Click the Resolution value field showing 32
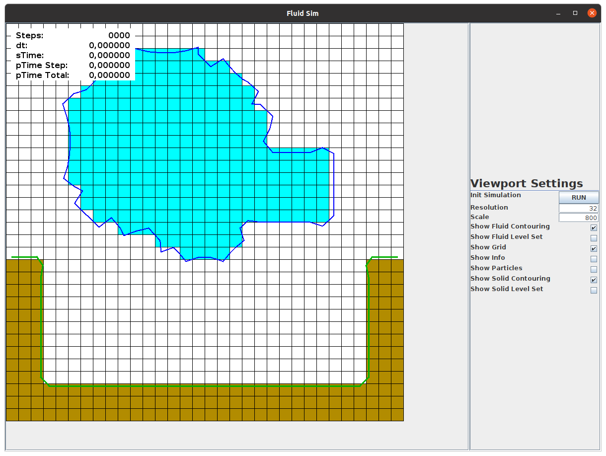This screenshot has height=456, width=606. pos(579,208)
